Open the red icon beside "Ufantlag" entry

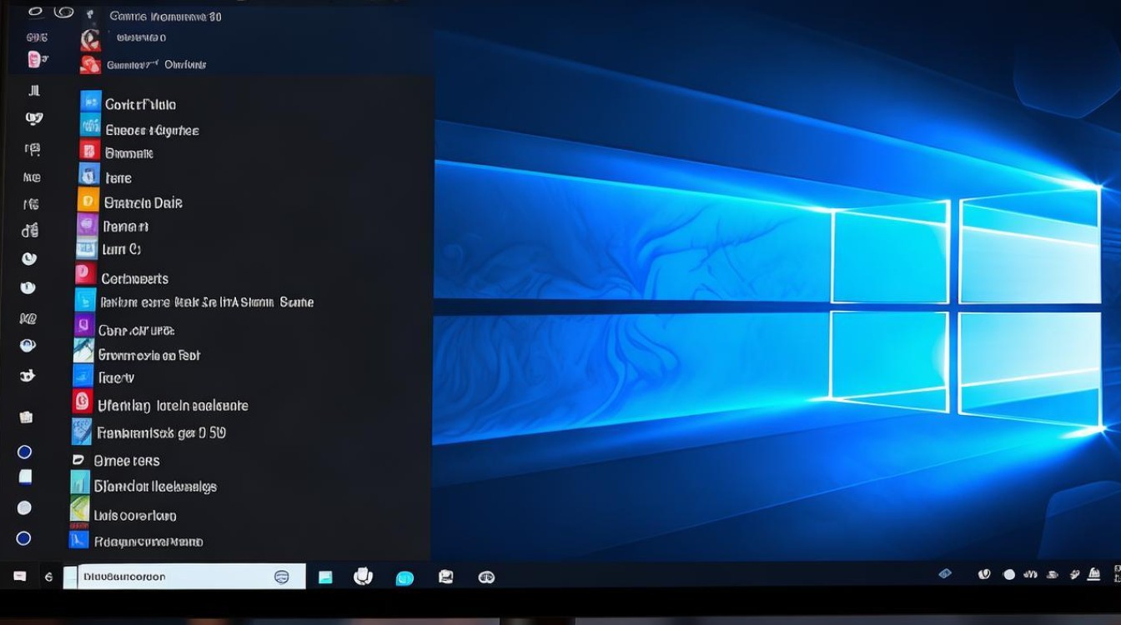pyautogui.click(x=83, y=402)
